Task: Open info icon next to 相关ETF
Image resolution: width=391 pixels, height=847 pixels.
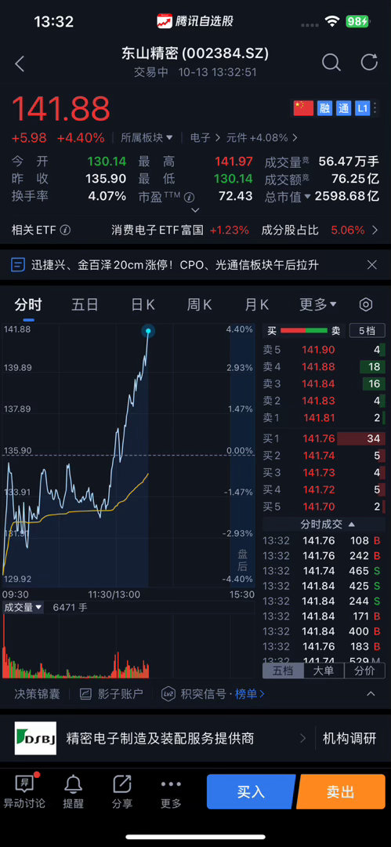Action: tap(65, 230)
